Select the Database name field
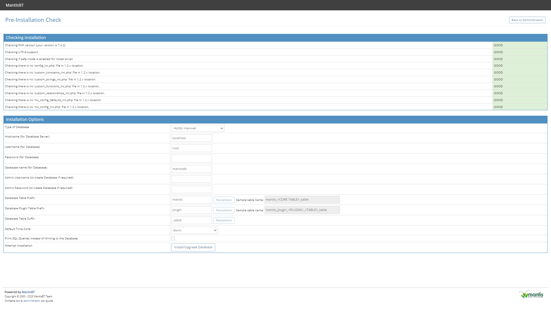The width and height of the screenshot is (551, 310). pos(191,169)
